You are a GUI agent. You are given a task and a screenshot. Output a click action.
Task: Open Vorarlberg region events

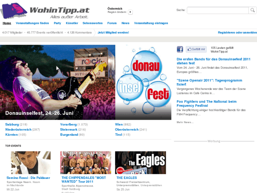[x=68, y=125]
